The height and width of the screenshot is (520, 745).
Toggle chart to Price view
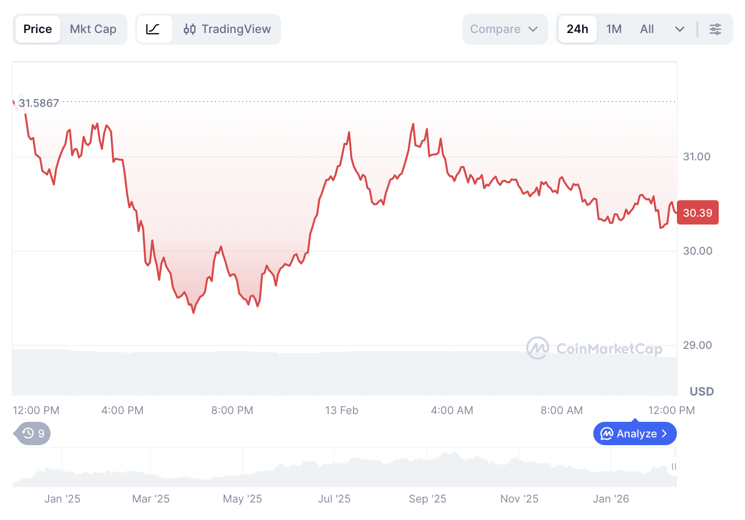click(x=37, y=29)
